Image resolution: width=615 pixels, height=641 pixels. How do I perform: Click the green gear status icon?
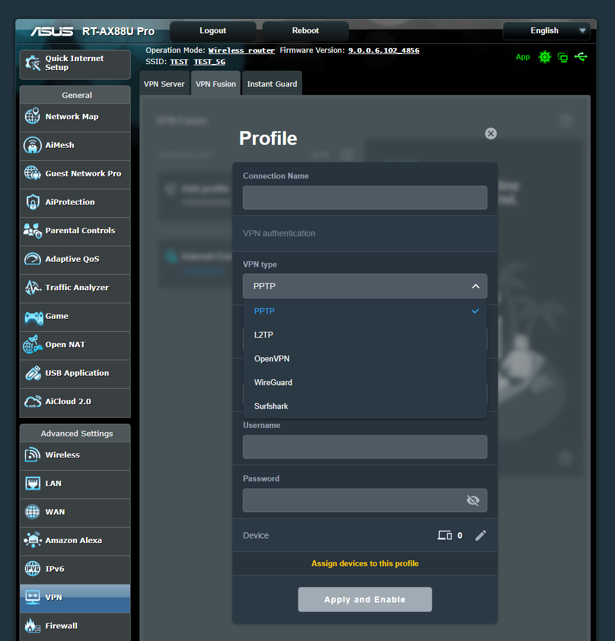(x=545, y=57)
